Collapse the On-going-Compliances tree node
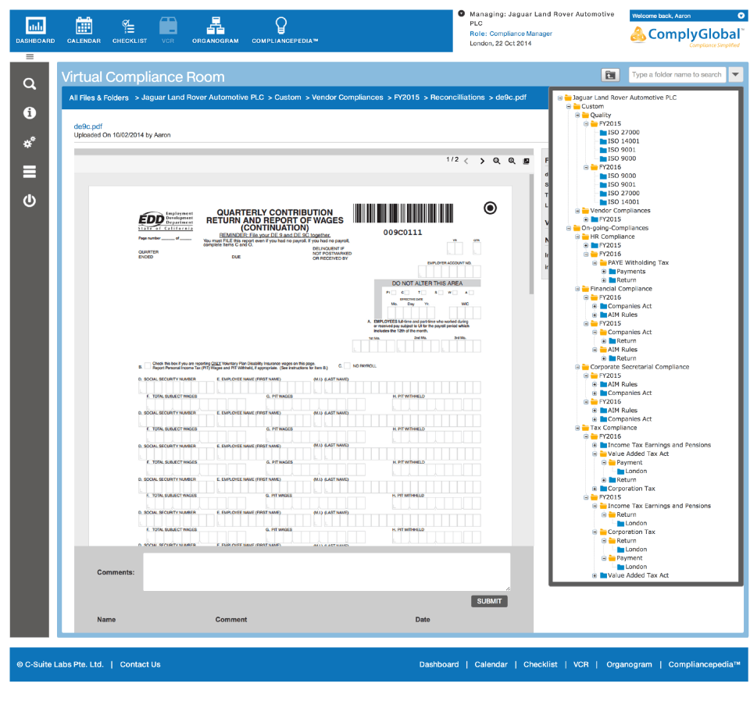 point(568,229)
